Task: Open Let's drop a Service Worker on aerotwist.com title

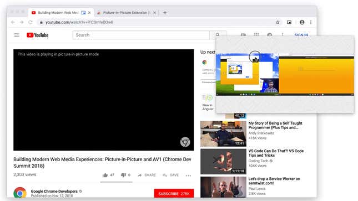Action: coord(274,181)
